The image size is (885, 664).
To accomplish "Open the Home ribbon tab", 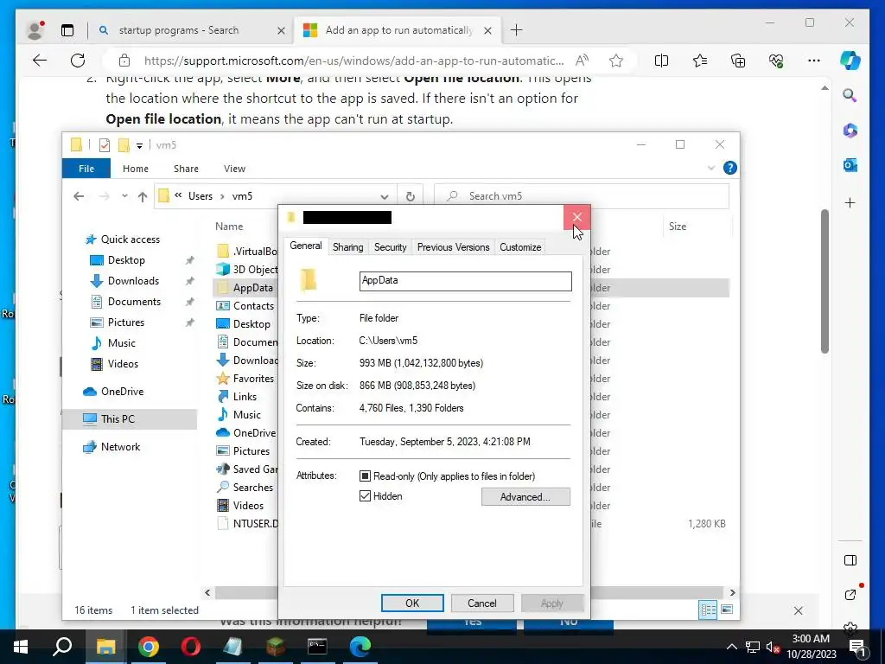I will (136, 169).
